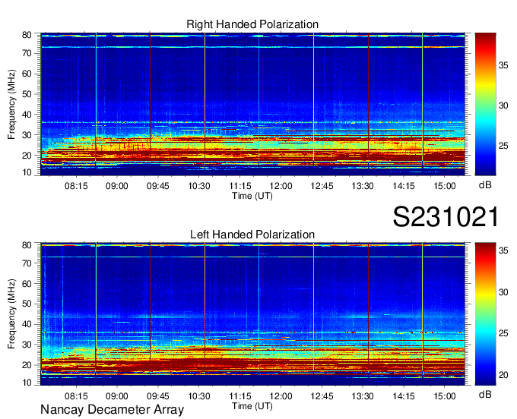Viewport: 517px width, 419px height.
Task: Select the 08:15 time tick in top plot
Action: tap(76, 186)
